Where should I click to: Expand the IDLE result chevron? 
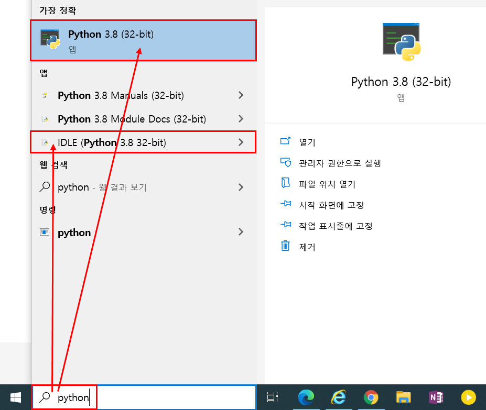[x=241, y=142]
